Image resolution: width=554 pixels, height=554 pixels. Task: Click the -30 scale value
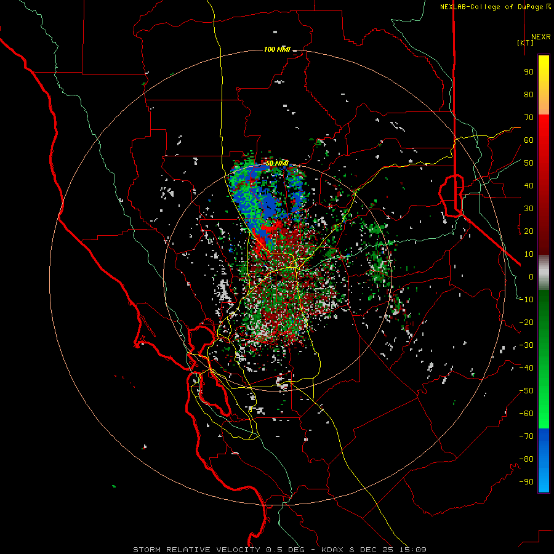[x=526, y=345]
